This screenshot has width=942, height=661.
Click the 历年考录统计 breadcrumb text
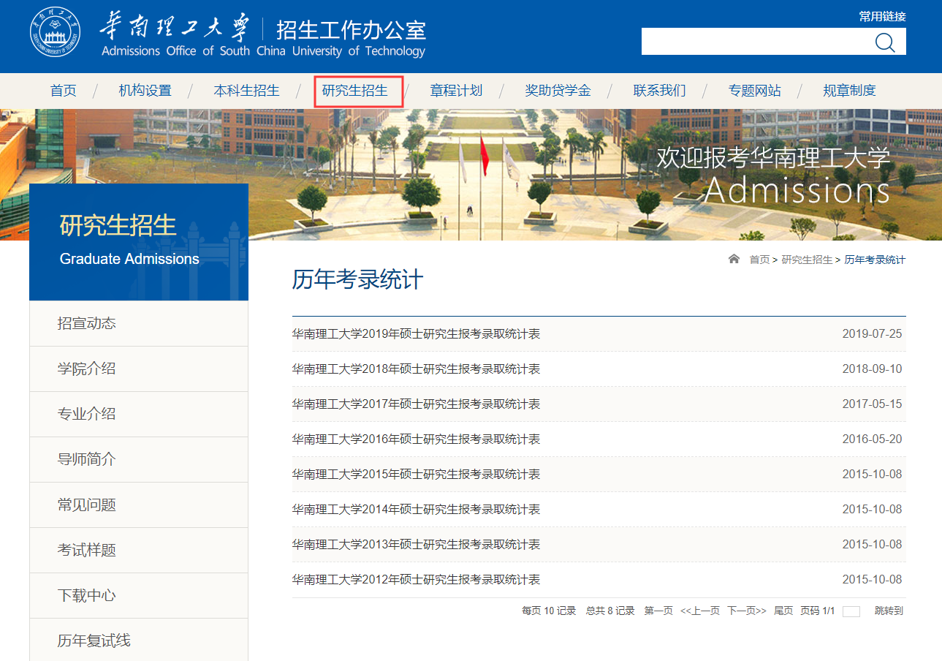875,260
